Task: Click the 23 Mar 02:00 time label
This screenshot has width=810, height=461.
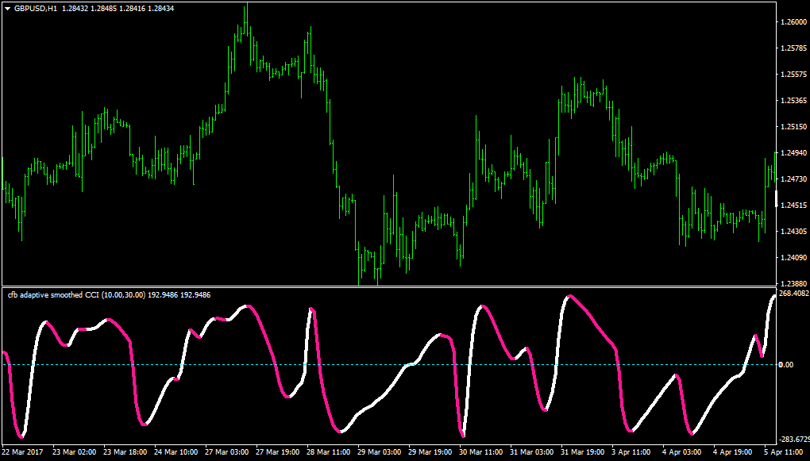Action: [x=75, y=451]
